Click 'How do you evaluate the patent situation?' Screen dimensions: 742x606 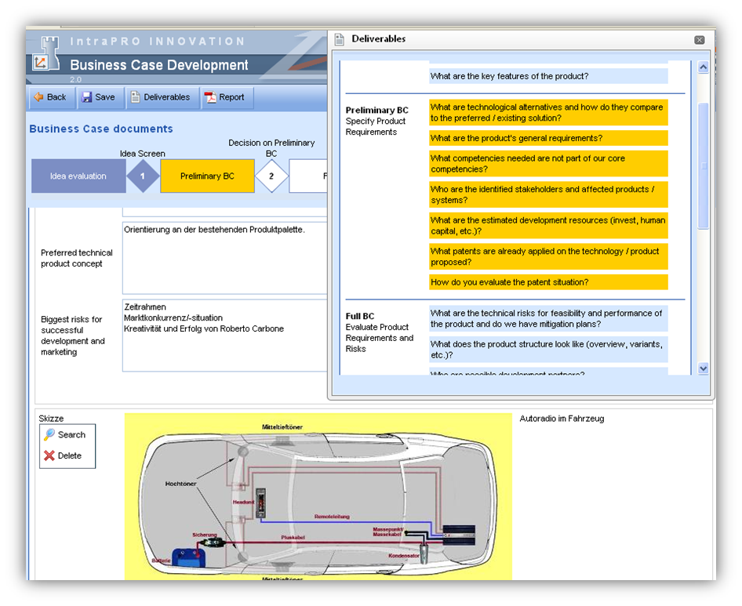click(548, 282)
